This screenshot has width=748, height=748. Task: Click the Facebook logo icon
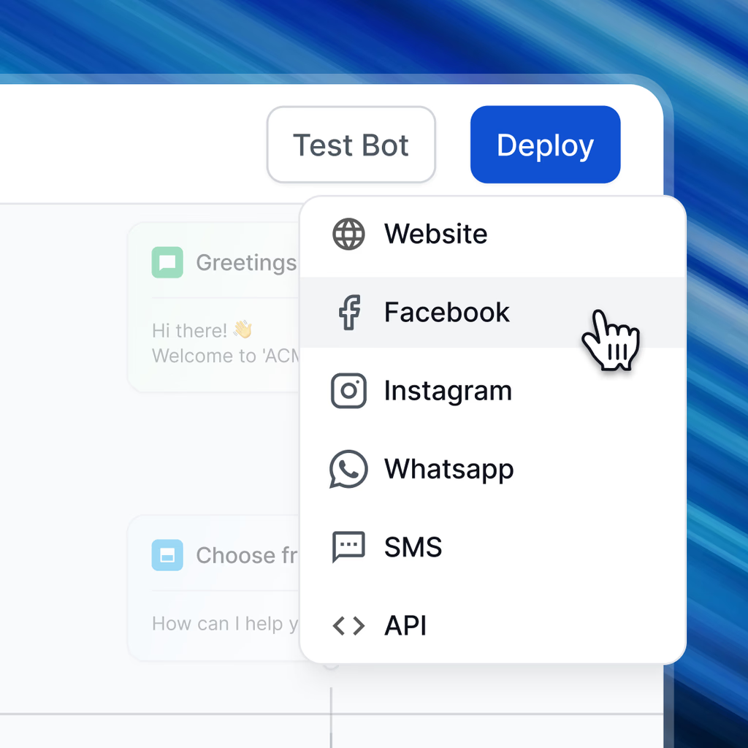349,313
